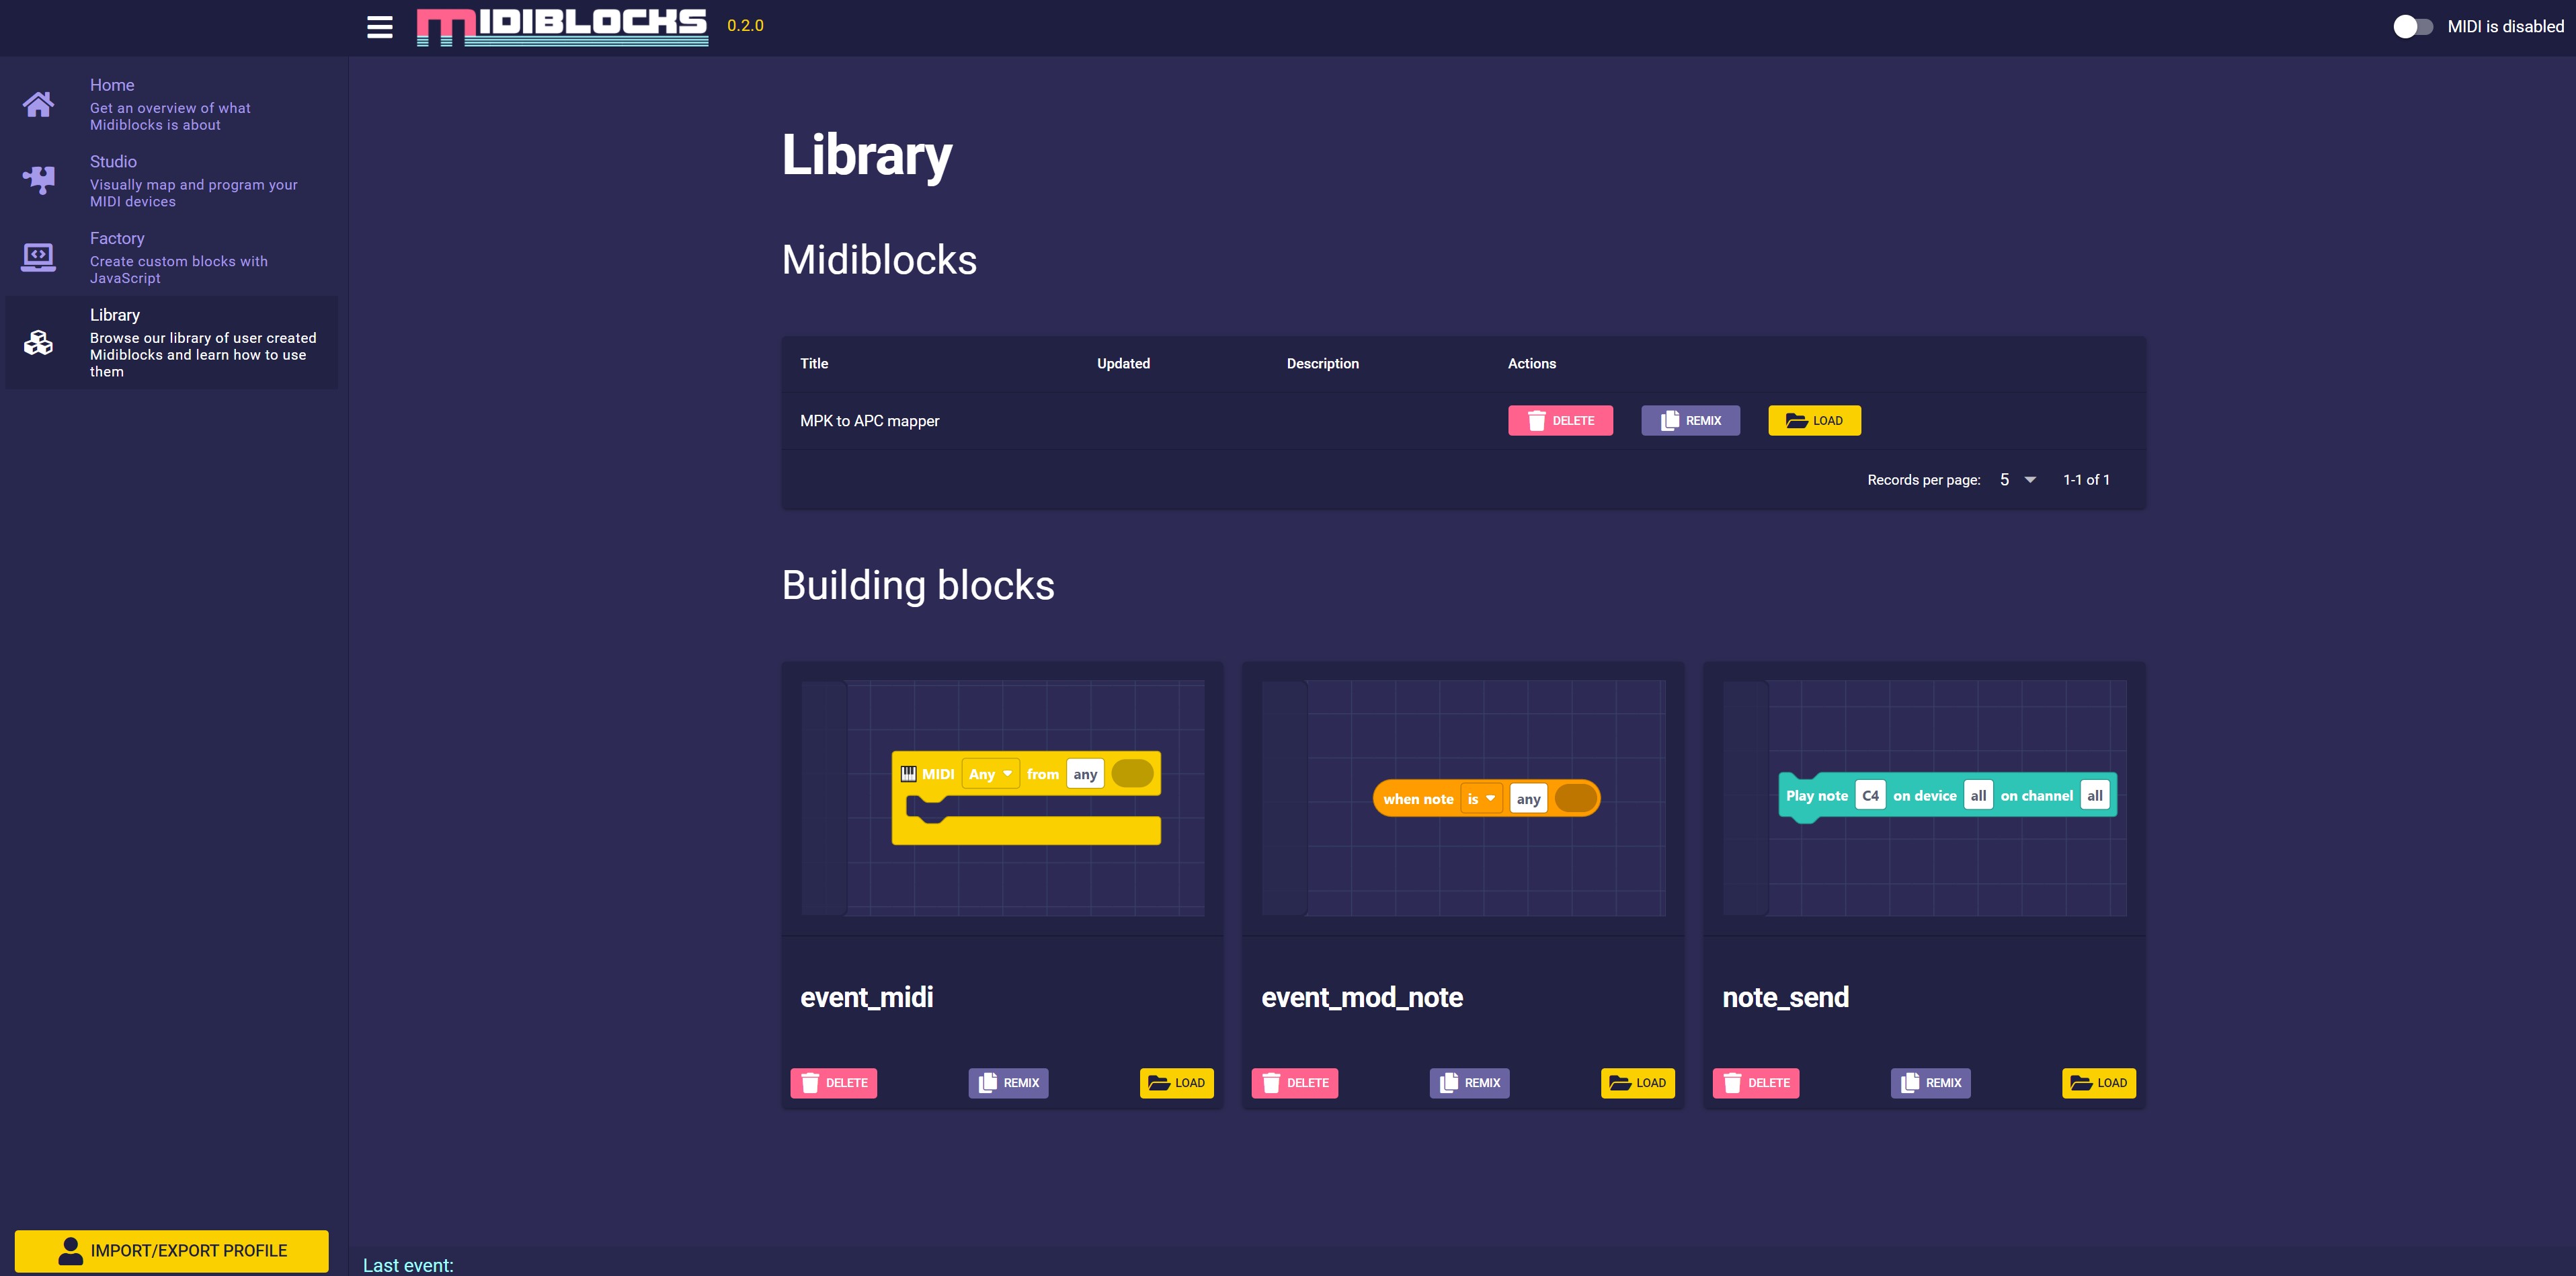Click the piano keys icon in the MIDI block
Screen dimensions: 2576x1276
pyautogui.click(x=908, y=773)
